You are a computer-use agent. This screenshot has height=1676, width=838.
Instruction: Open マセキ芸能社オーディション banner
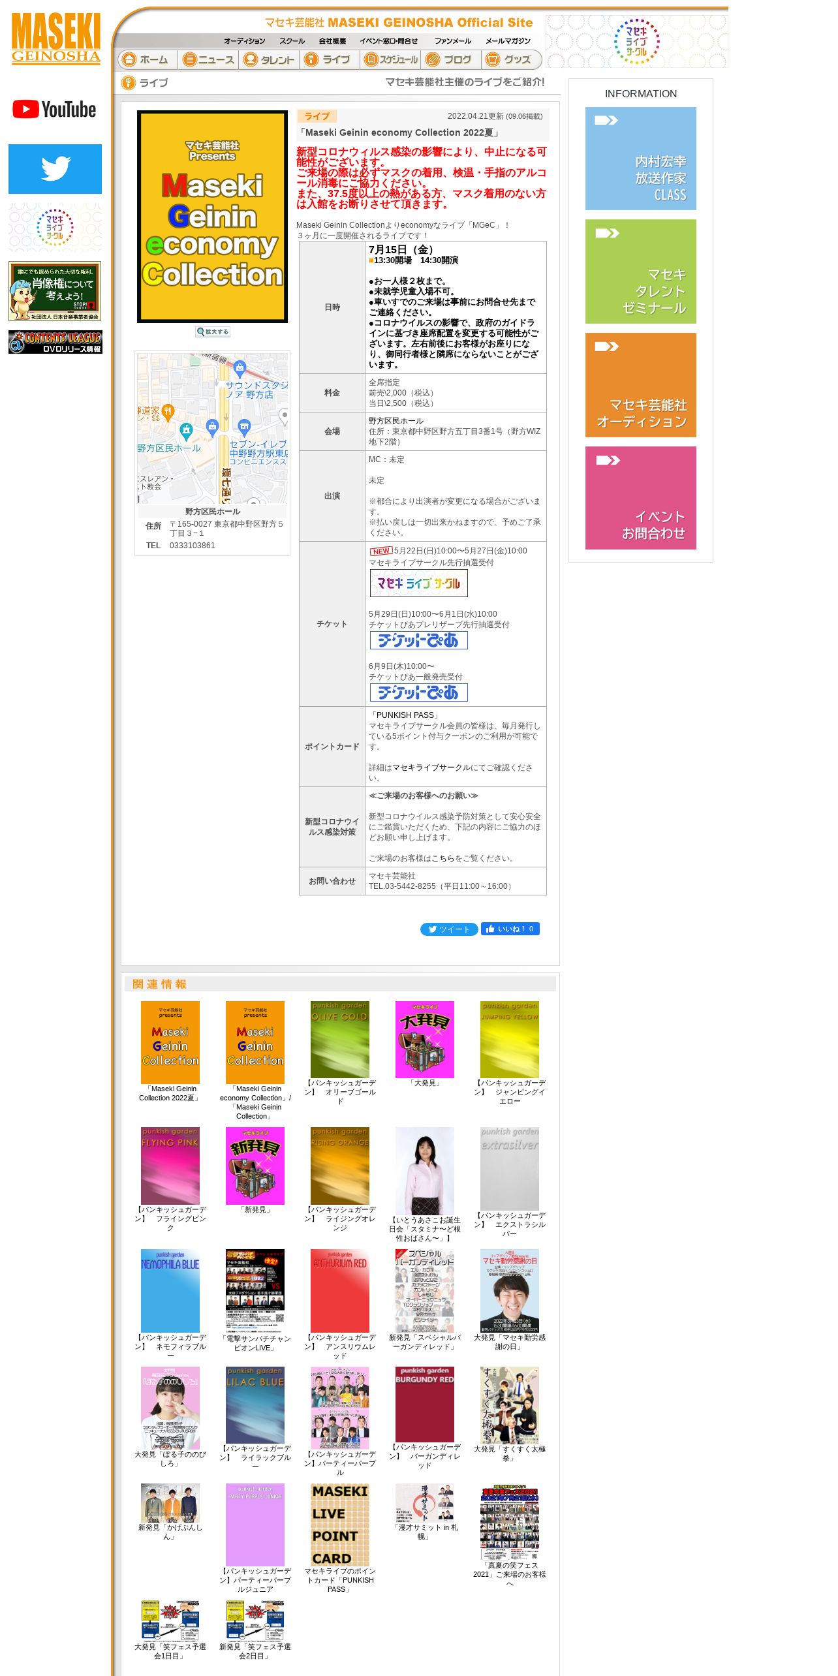640,385
